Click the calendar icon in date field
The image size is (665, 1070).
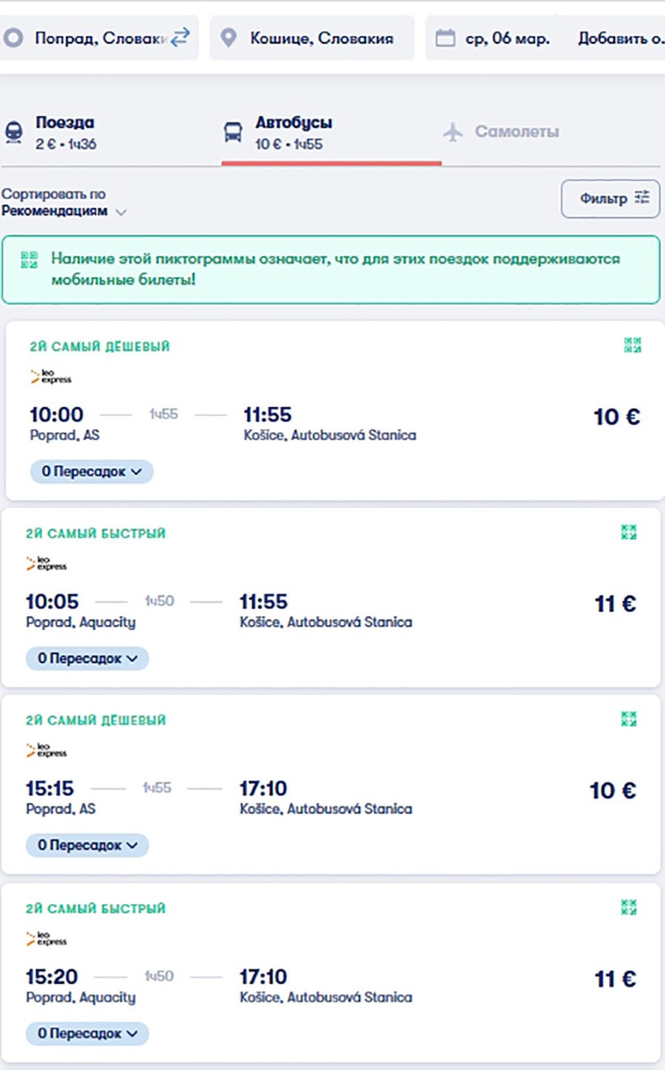tap(444, 38)
